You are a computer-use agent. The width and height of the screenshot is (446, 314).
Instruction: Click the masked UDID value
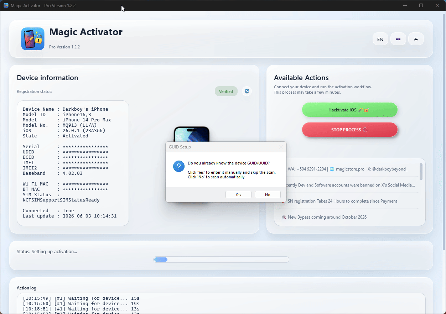coord(85,152)
